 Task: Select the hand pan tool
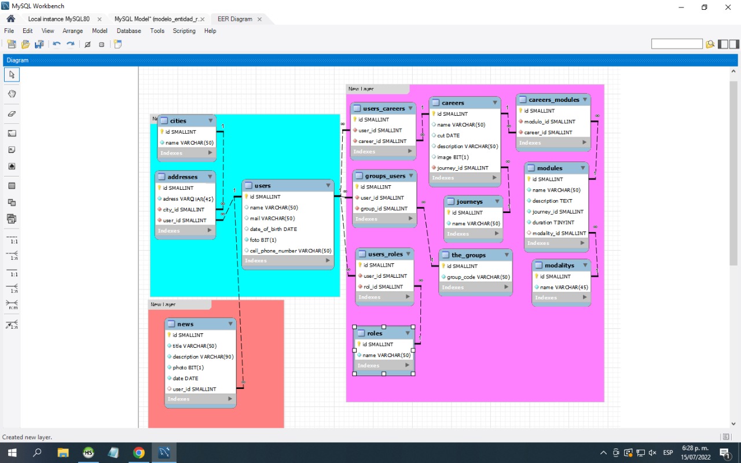coord(12,93)
